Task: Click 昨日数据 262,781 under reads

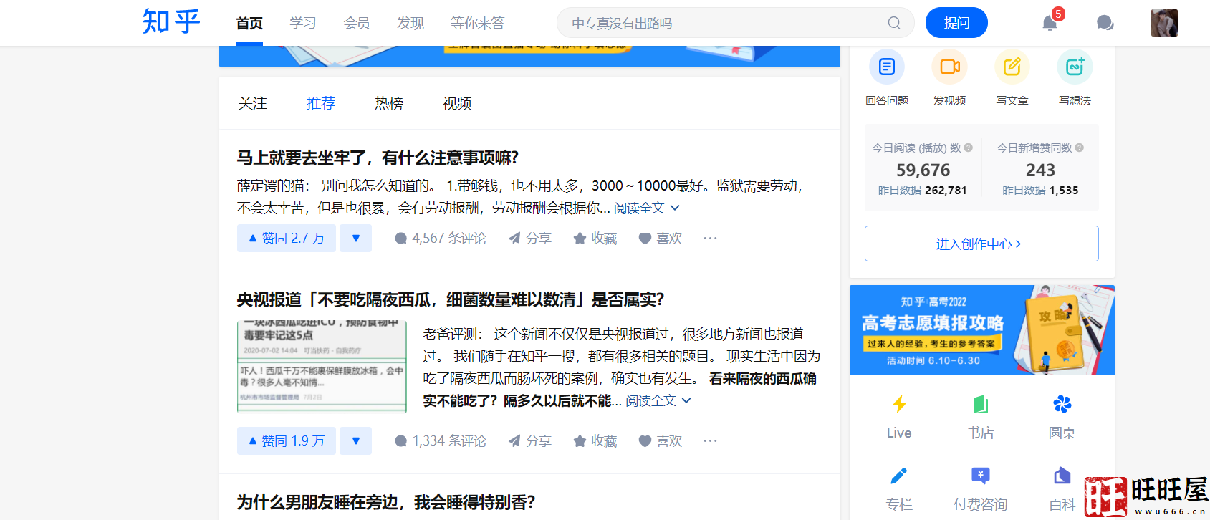Action: tap(923, 190)
